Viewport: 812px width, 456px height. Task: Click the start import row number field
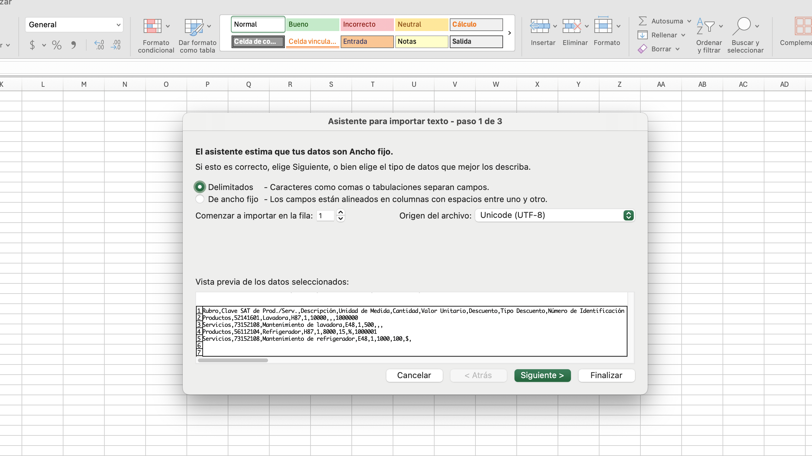(325, 216)
